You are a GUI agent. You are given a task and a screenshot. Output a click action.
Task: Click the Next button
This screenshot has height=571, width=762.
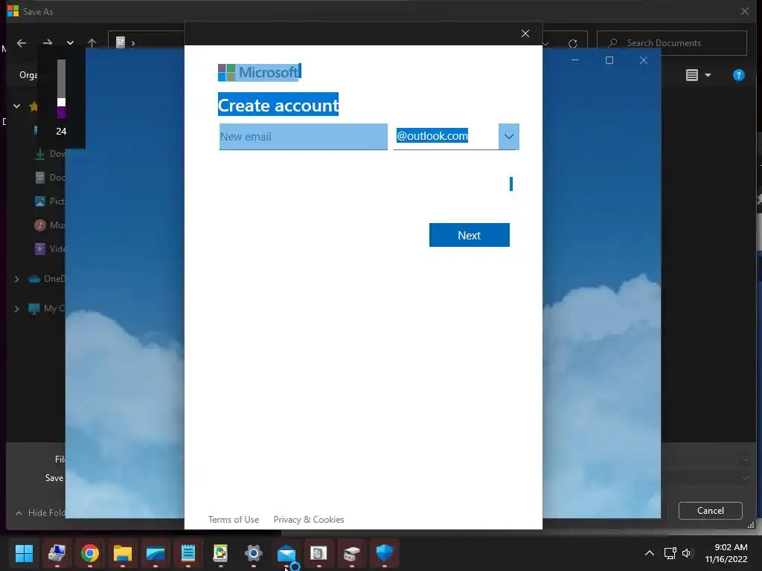[470, 235]
